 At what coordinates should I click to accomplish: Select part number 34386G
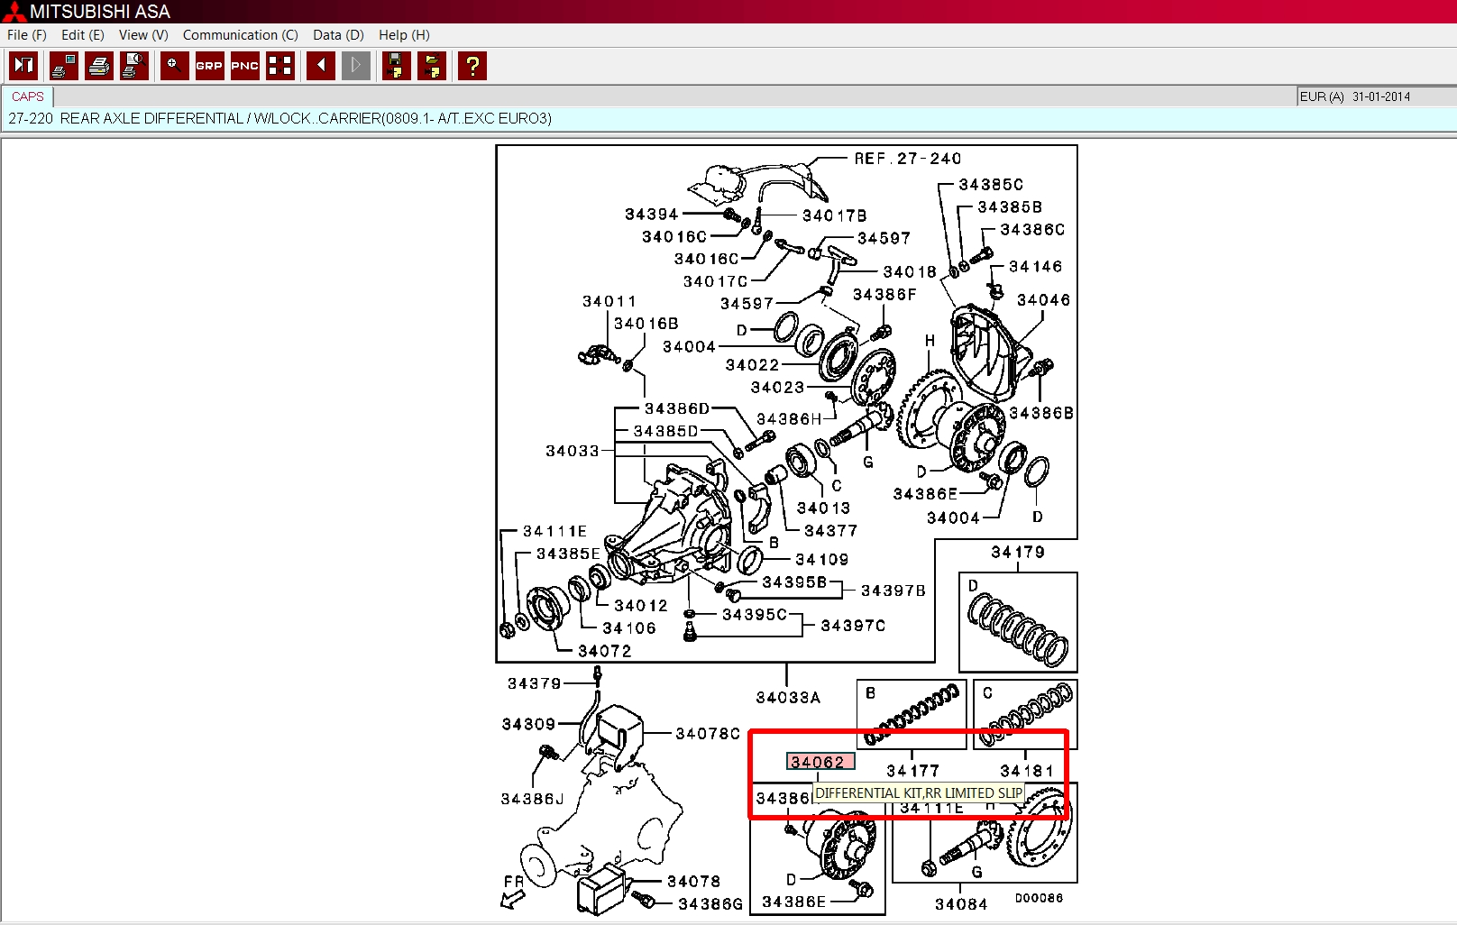click(710, 904)
